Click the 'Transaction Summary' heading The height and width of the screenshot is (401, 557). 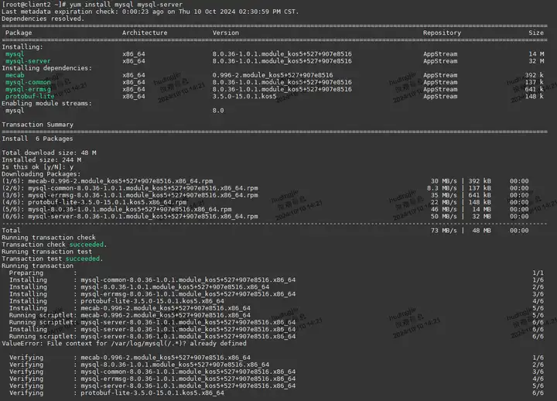click(37, 125)
